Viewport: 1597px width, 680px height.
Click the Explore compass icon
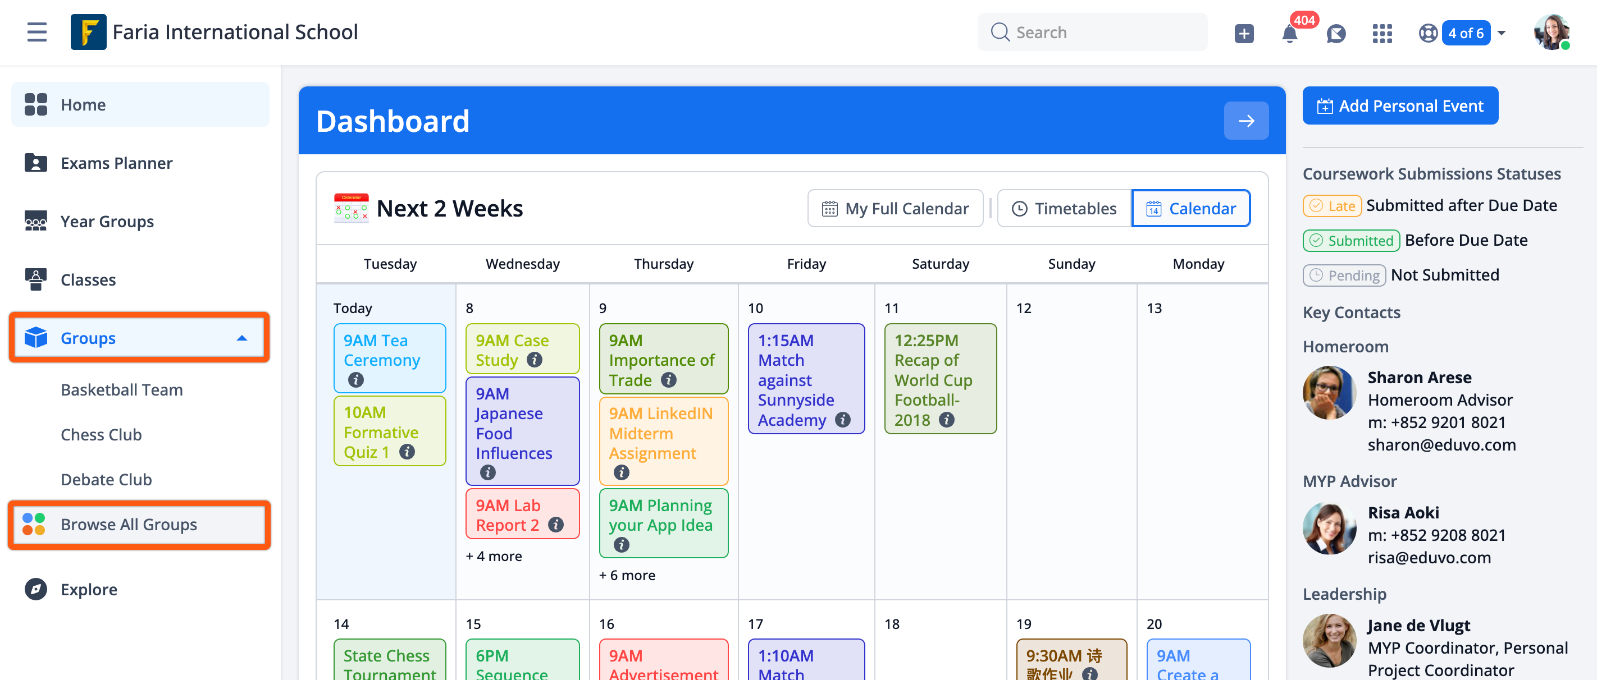click(x=35, y=589)
